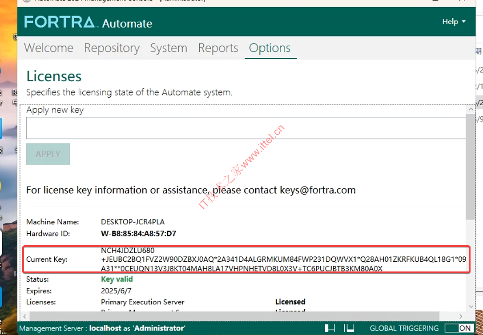The height and width of the screenshot is (335, 483).
Task: Click the 'Licensed' value for Primary Execution Server
Action: 290,302
